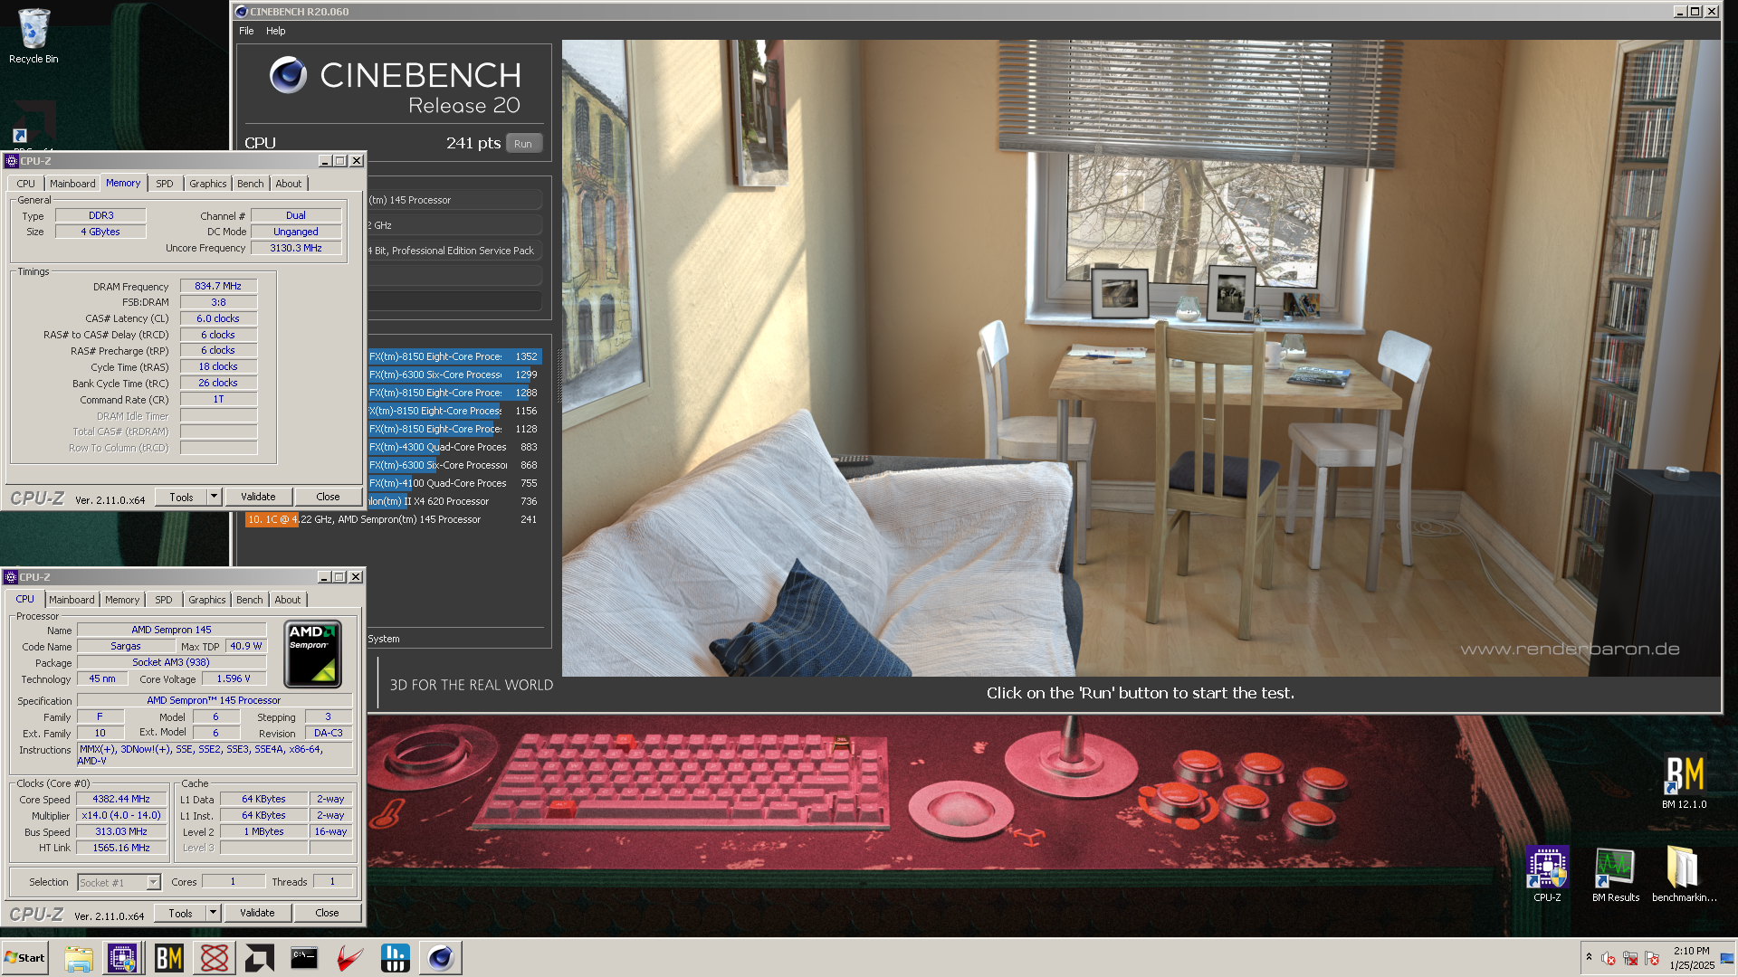The image size is (1738, 977).
Task: Switch to Memory tab in lower CPU-Z window
Action: tap(122, 600)
